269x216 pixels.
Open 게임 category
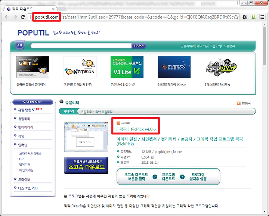click(21, 136)
